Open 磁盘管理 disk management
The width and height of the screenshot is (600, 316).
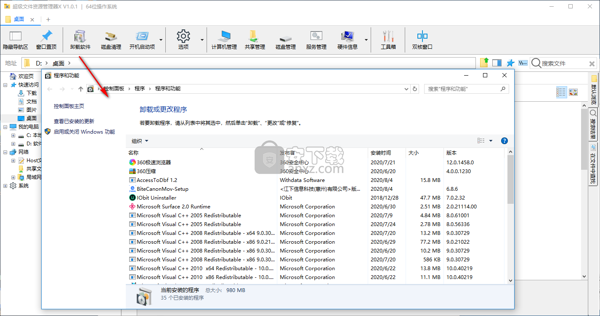click(x=286, y=40)
